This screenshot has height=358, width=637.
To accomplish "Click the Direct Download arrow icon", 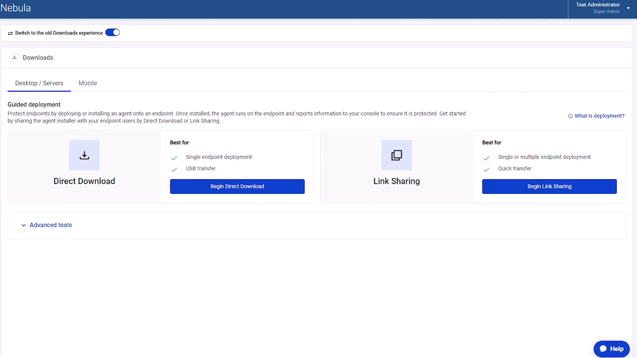I will coord(84,155).
